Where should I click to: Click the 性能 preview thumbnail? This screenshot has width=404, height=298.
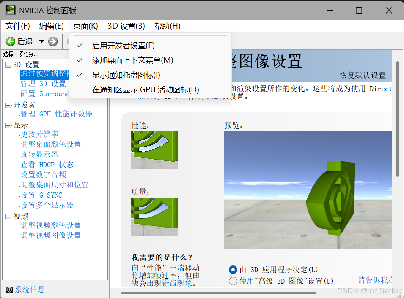pos(154,150)
